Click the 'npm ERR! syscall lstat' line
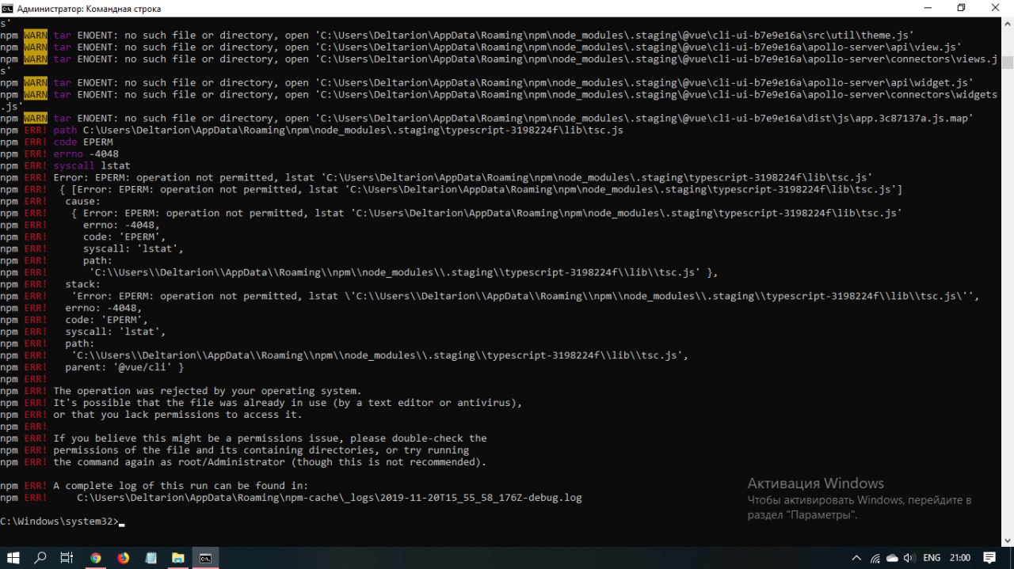The width and height of the screenshot is (1014, 569). pyautogui.click(x=65, y=165)
